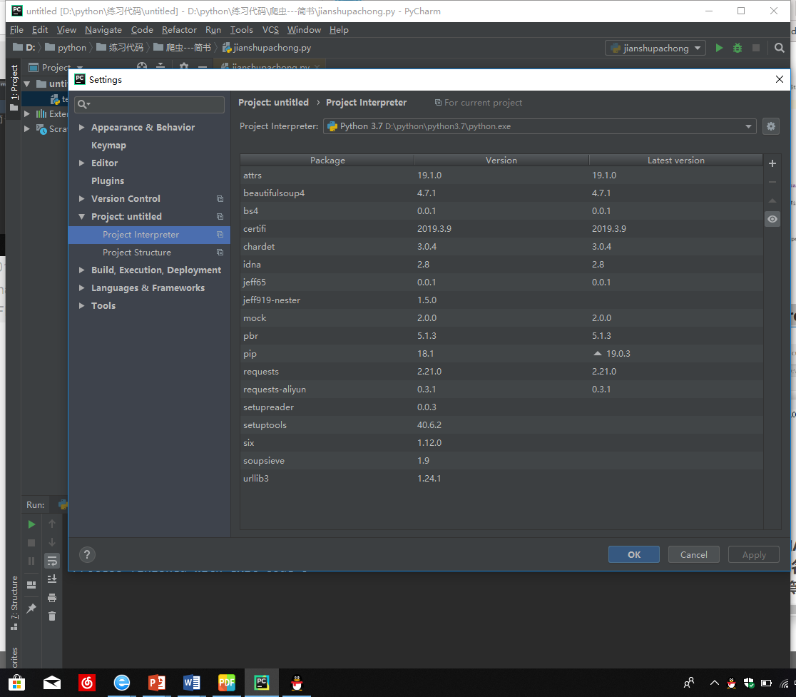Open Word from the taskbar

coord(191,683)
